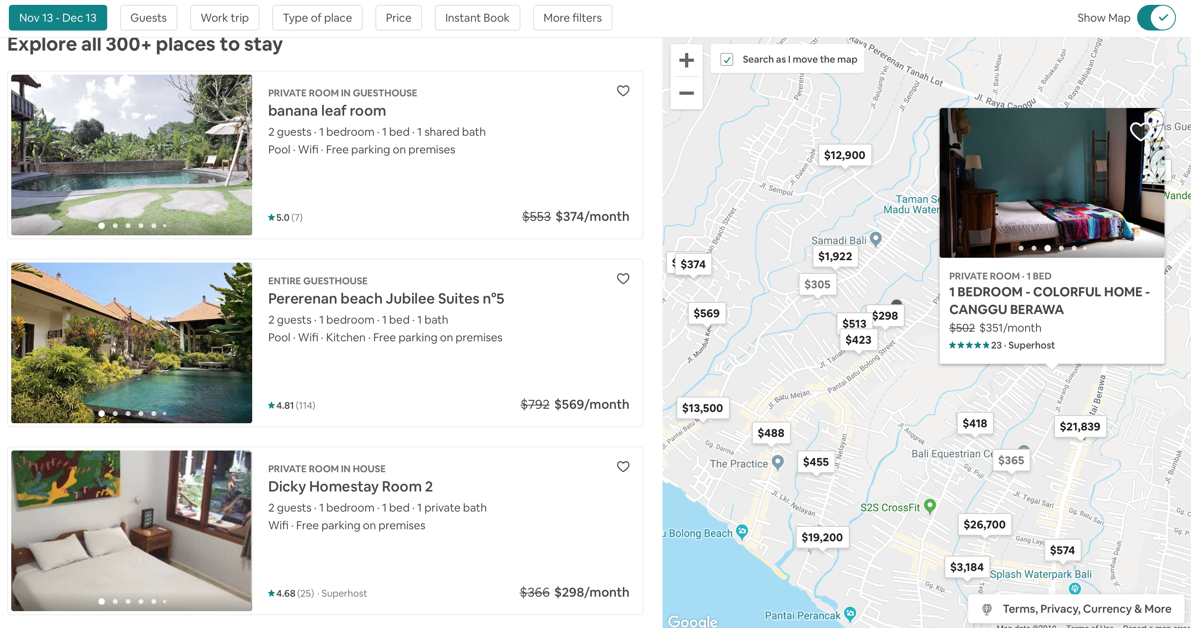Open the Nov 13 - Dec 13 date picker
This screenshot has width=1191, height=628.
point(58,18)
